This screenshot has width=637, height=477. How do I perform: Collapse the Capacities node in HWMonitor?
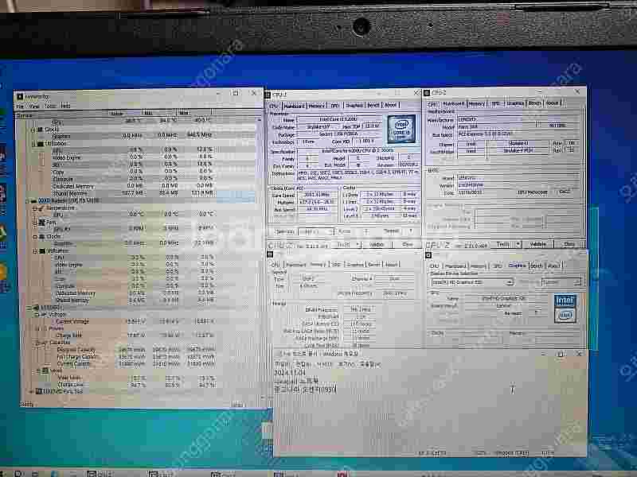(37, 343)
